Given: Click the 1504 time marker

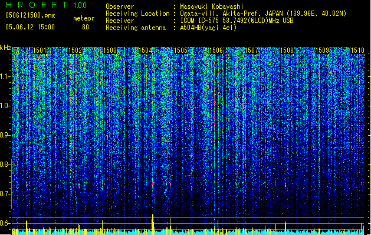Looking at the screenshot, I should (145, 51).
